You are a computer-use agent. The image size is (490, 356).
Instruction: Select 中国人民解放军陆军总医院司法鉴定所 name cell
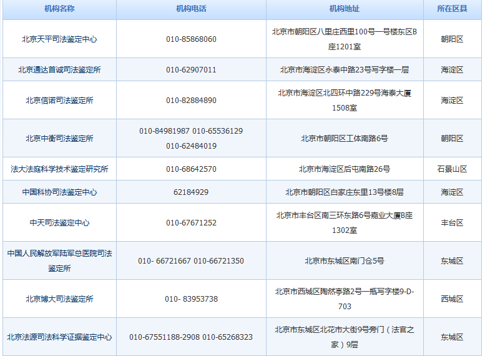pyautogui.click(x=59, y=260)
